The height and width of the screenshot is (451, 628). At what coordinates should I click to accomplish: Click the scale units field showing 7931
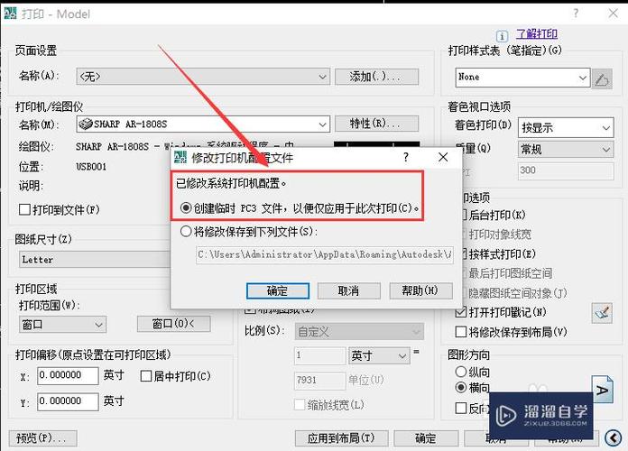320,380
